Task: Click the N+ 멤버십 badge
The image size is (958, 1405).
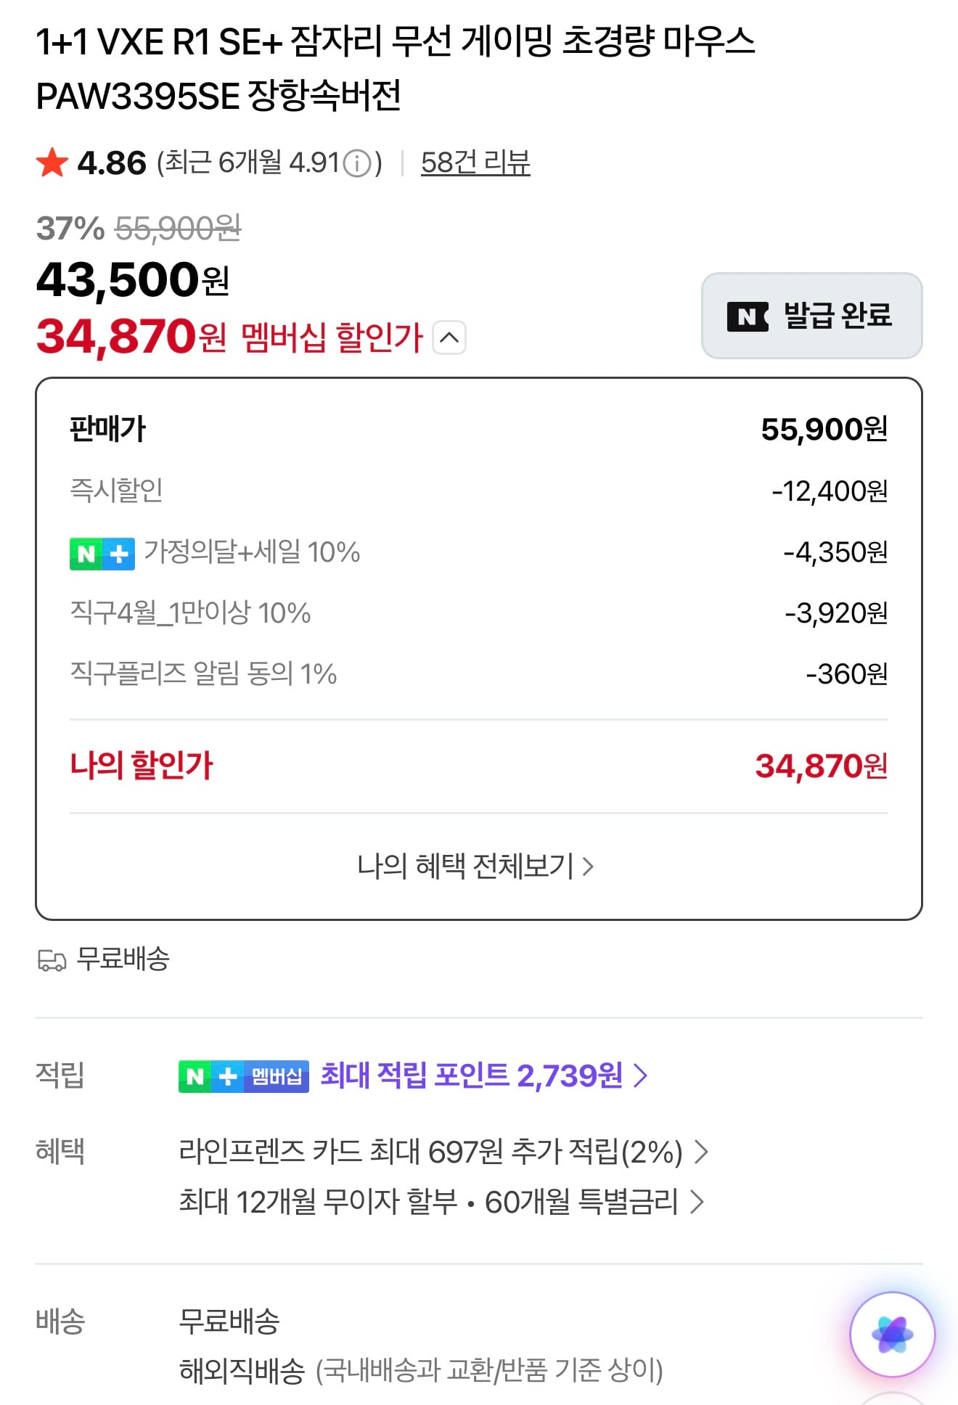Action: click(x=244, y=1076)
